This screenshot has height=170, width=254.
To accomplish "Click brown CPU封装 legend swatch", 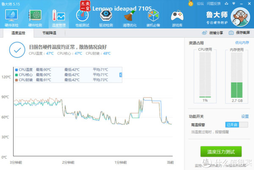I will pyautogui.click(x=17, y=80).
